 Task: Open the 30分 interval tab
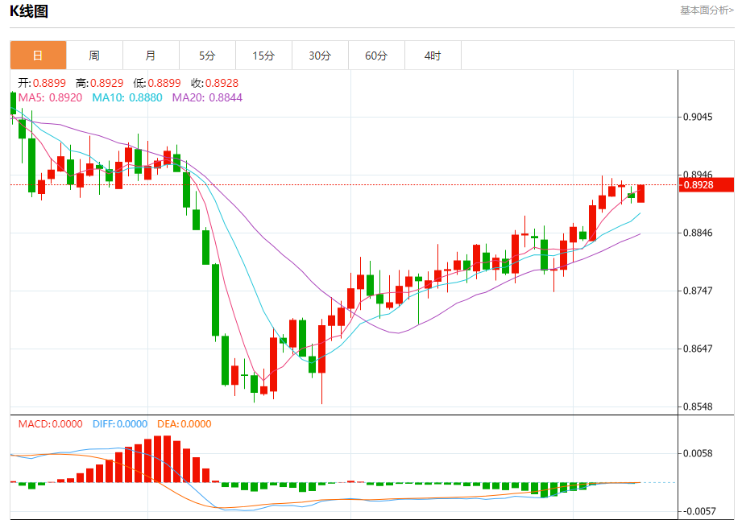click(x=321, y=56)
